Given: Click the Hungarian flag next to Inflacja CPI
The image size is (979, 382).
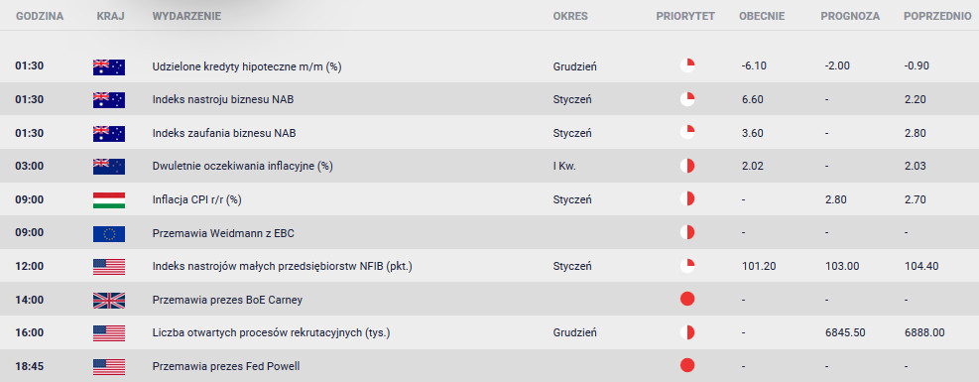Looking at the screenshot, I should [109, 199].
